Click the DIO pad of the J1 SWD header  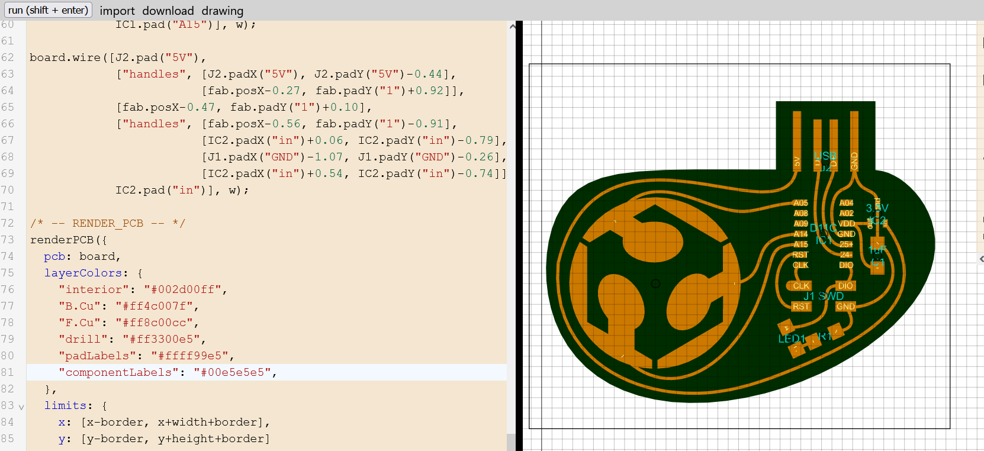(x=845, y=286)
